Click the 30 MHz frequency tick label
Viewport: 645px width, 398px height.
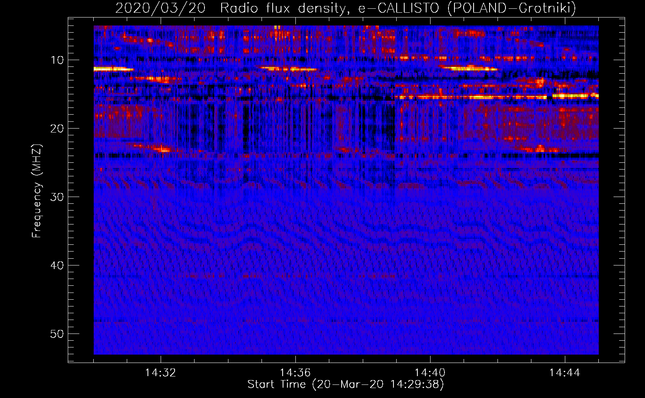pyautogui.click(x=57, y=197)
